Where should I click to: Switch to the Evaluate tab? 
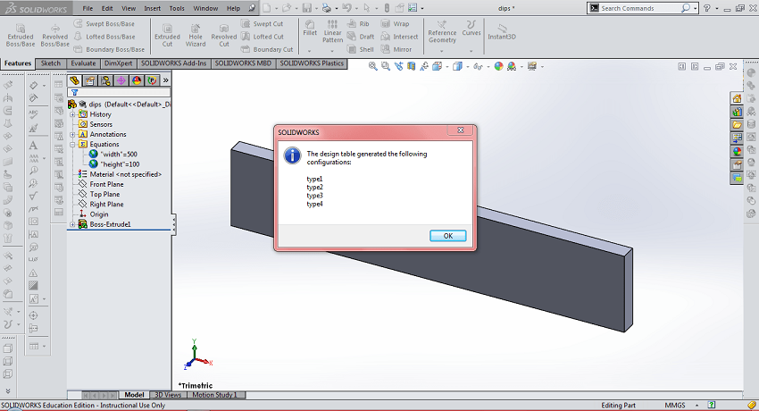pyautogui.click(x=83, y=63)
